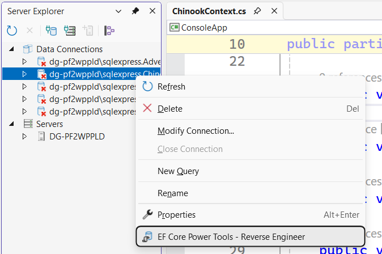This screenshot has width=382, height=254.
Task: Click the Connect to Server toolbar icon
Action: [70, 31]
